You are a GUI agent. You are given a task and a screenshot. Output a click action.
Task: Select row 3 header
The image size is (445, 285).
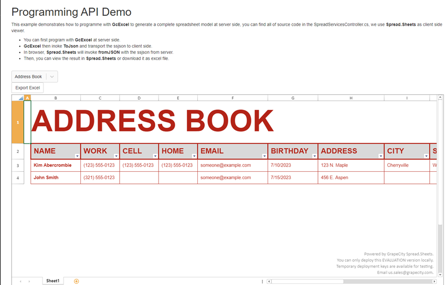point(18,166)
